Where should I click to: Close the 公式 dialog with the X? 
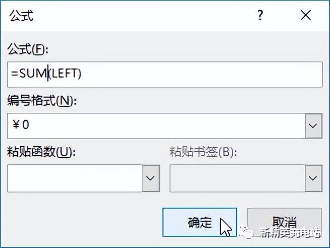[x=305, y=16]
